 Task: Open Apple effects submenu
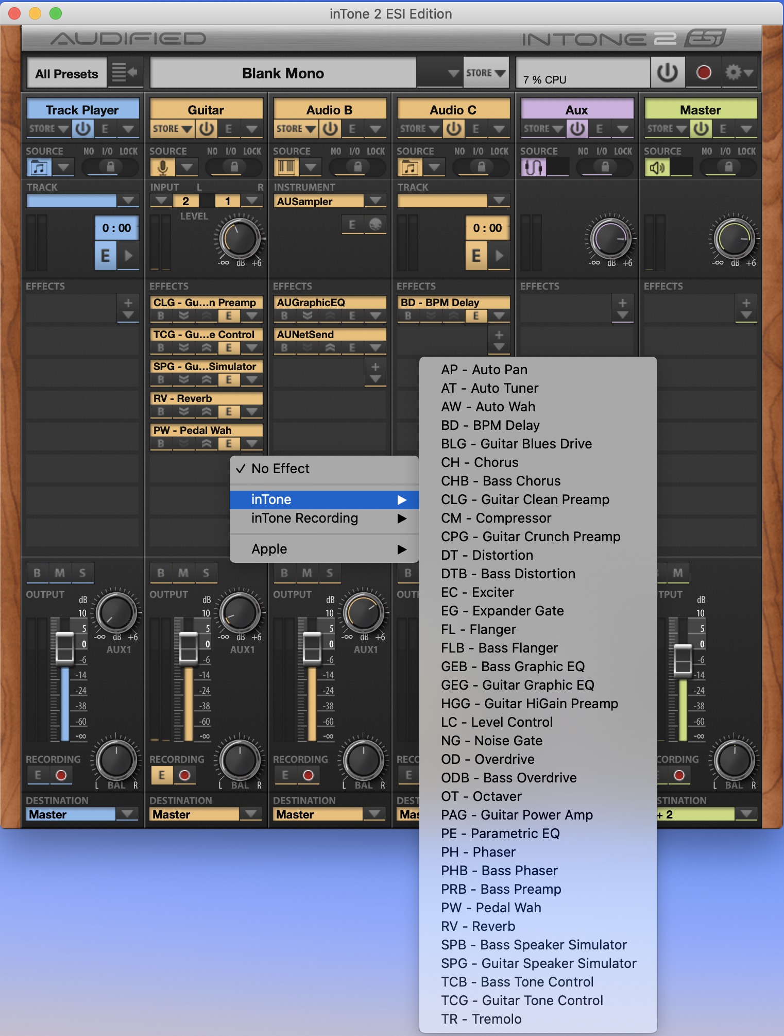click(x=325, y=549)
